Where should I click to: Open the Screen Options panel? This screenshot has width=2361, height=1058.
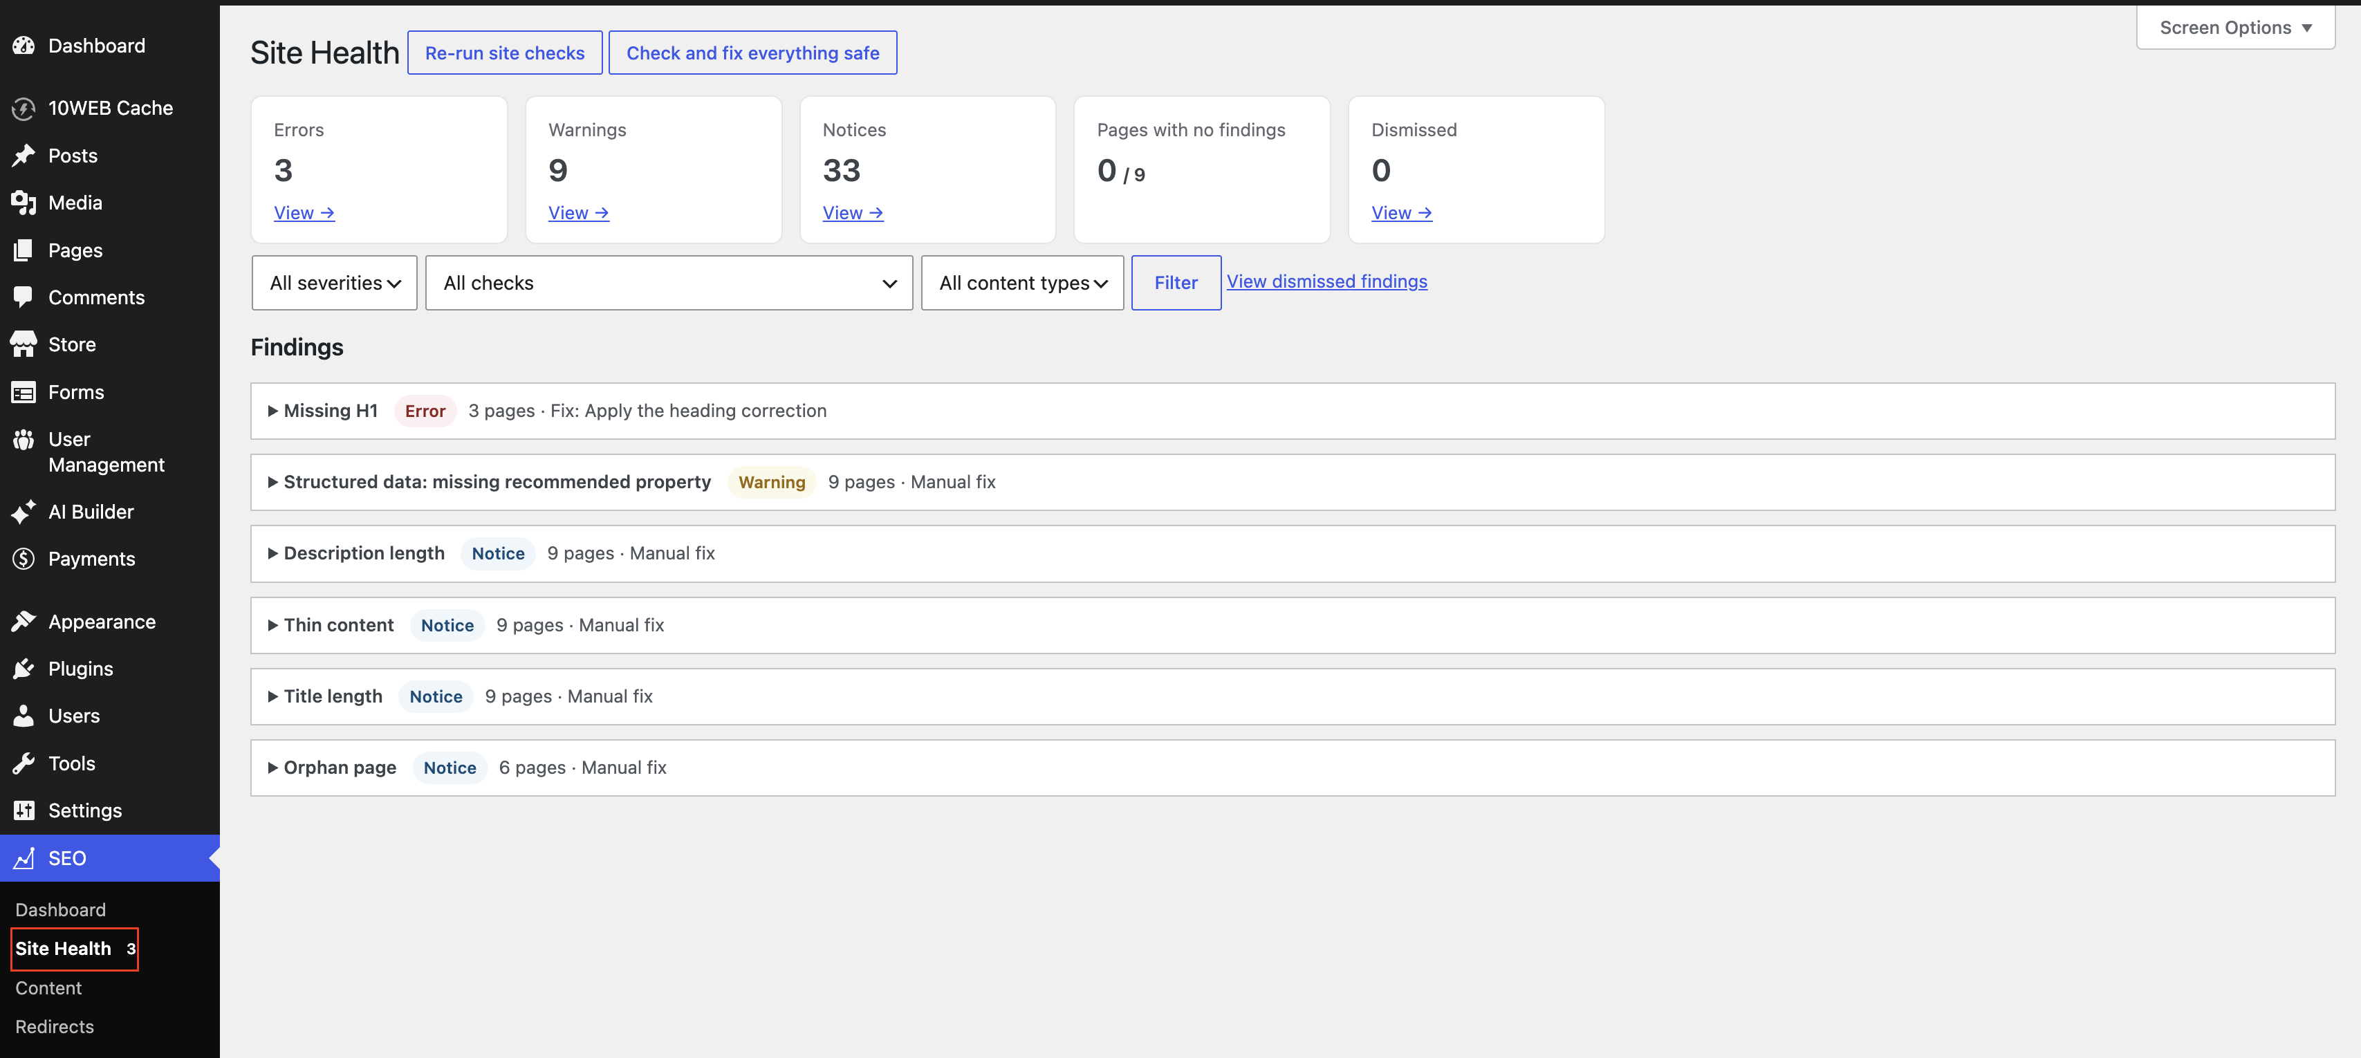coord(2235,28)
